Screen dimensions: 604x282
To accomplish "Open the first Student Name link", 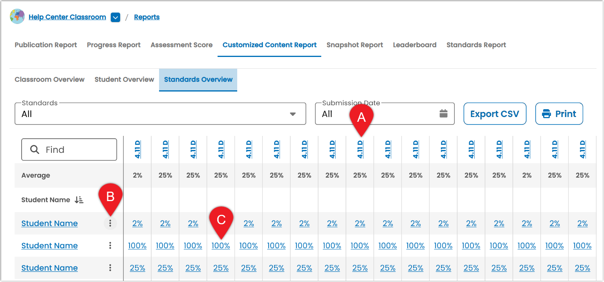I will click(x=49, y=223).
